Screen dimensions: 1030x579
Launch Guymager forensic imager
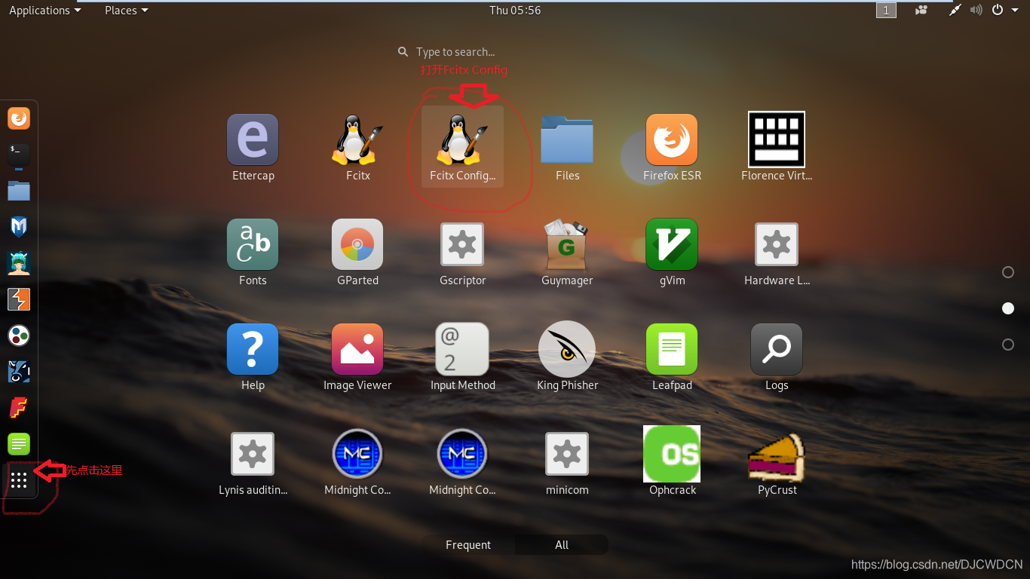point(567,253)
